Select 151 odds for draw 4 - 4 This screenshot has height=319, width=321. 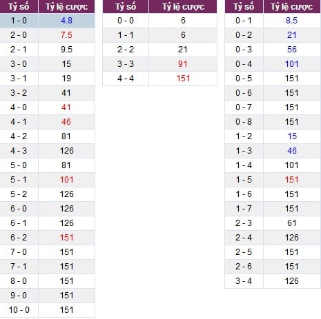click(x=183, y=79)
